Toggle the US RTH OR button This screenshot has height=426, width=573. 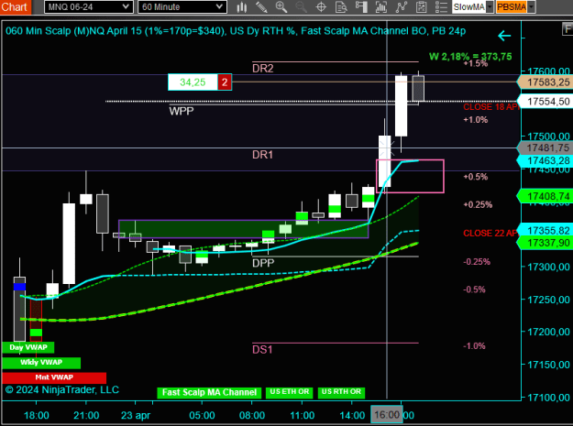341,392
